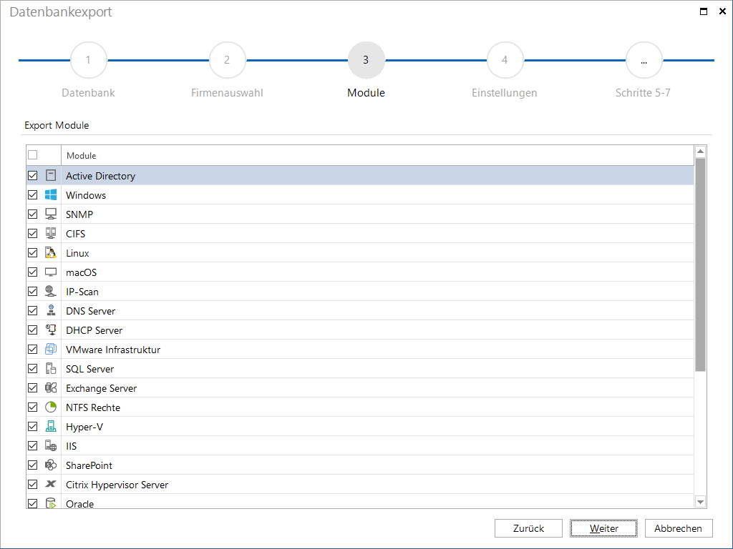This screenshot has width=733, height=549.
Task: Click the Exchange Server icon
Action: click(x=51, y=388)
